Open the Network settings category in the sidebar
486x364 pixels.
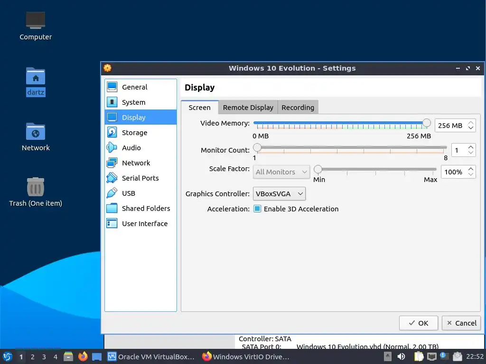pyautogui.click(x=140, y=163)
